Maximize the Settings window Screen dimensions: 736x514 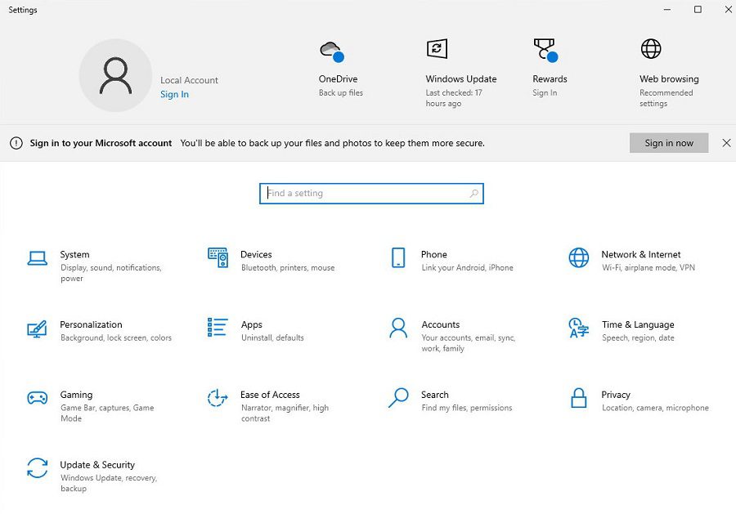pyautogui.click(x=698, y=9)
